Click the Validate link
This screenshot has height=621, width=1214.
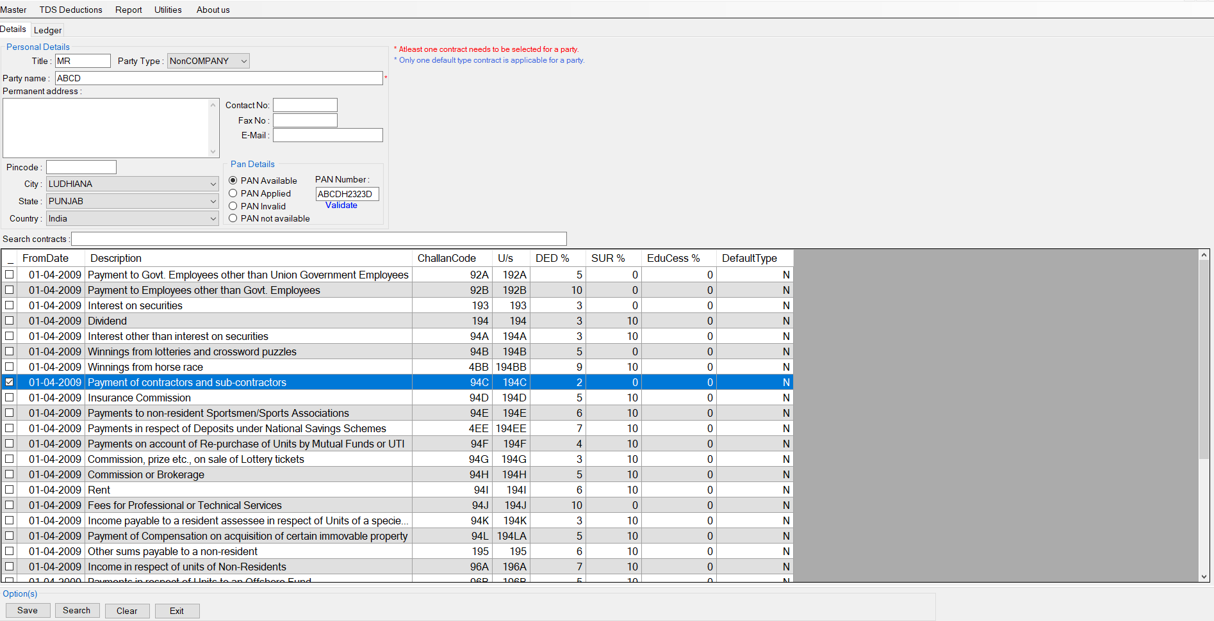[341, 205]
